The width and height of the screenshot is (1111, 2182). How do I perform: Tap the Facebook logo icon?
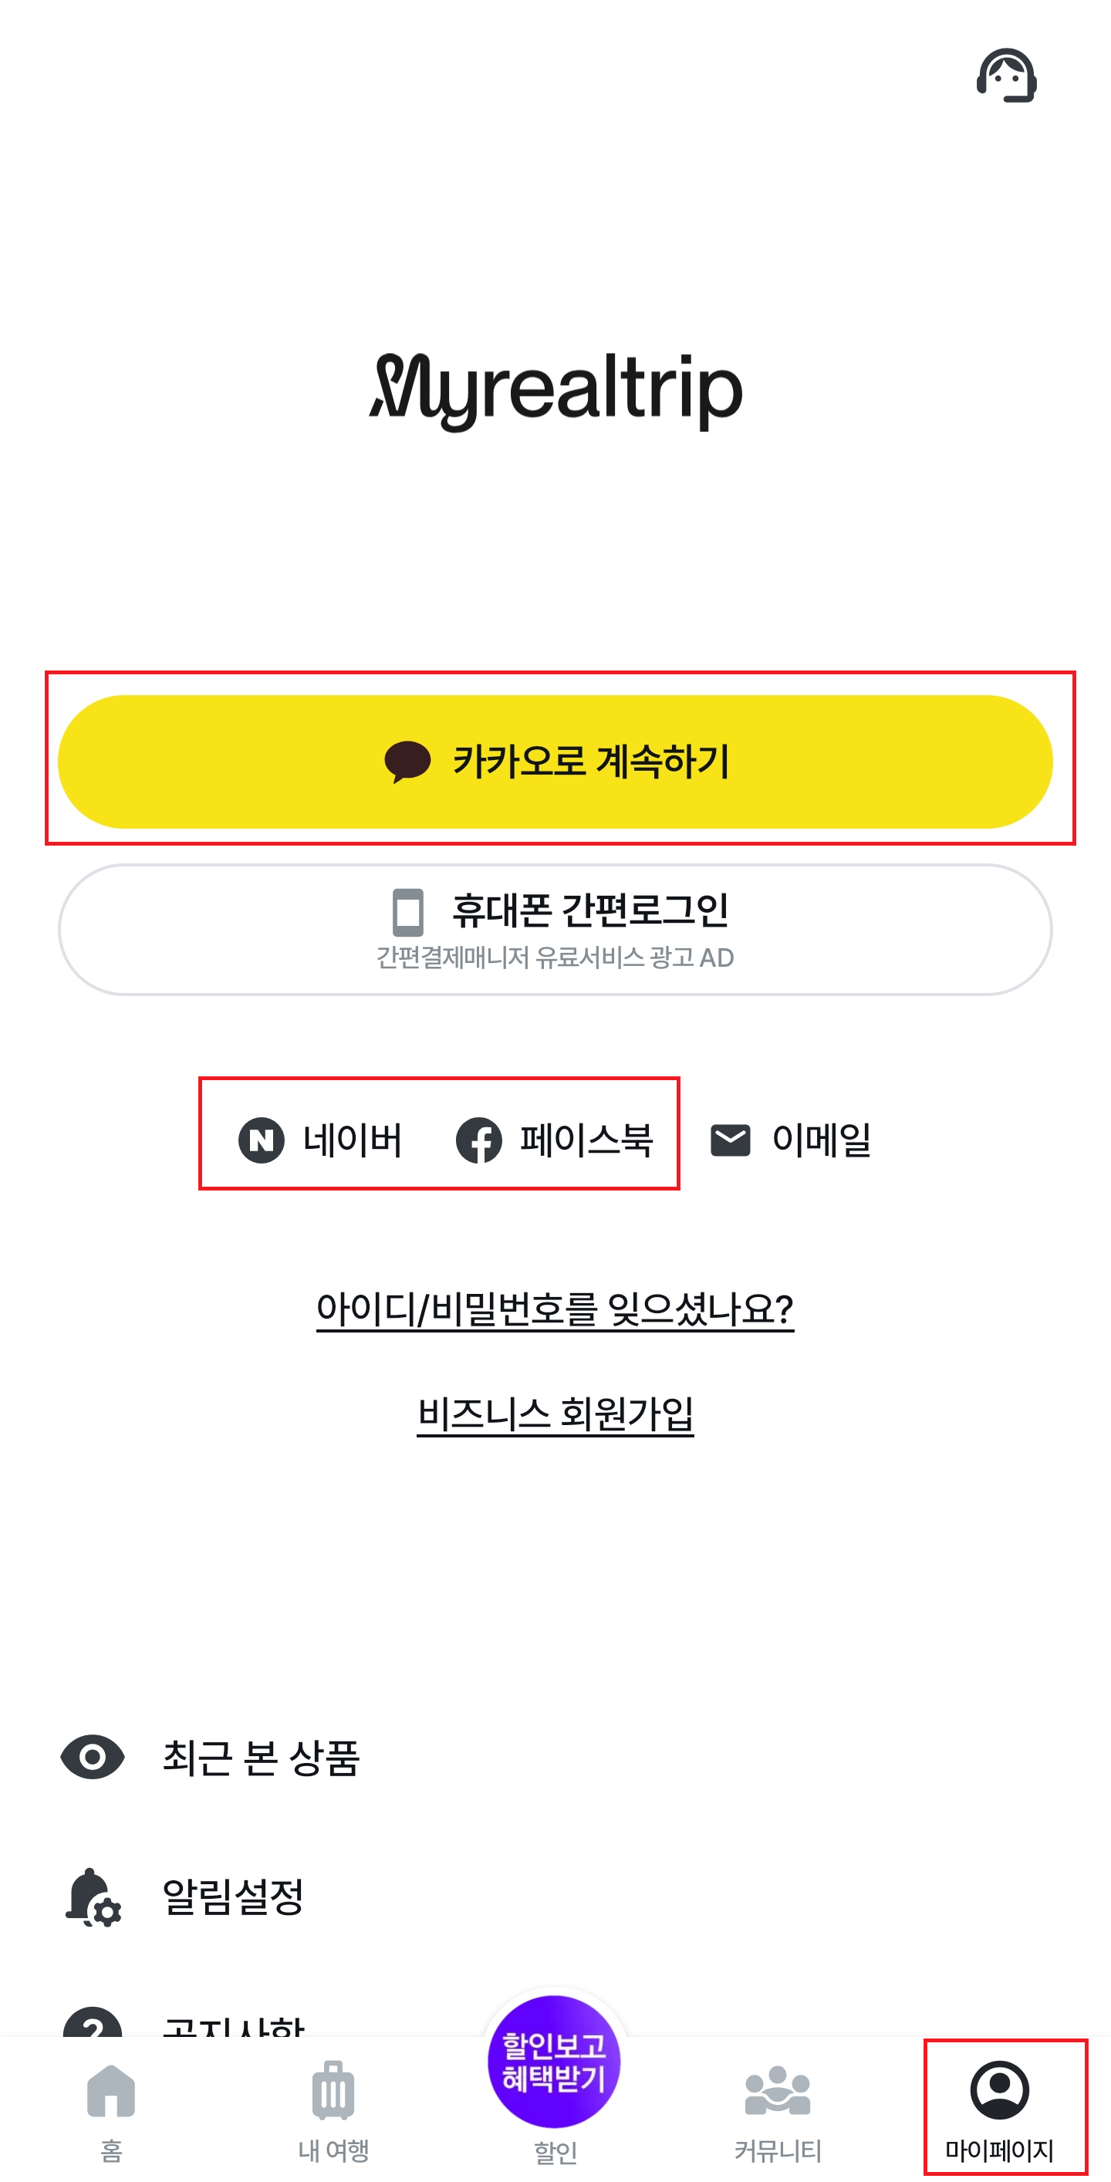click(478, 1140)
